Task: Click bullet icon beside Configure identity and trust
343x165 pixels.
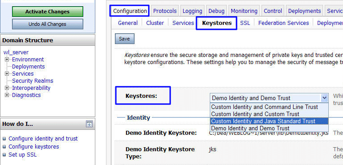Action: [4, 139]
